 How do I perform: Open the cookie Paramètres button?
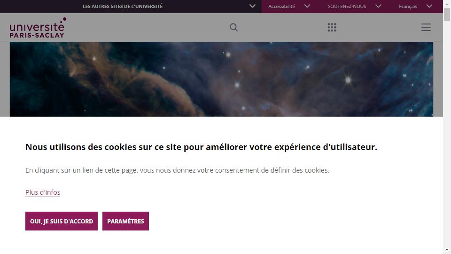point(126,221)
